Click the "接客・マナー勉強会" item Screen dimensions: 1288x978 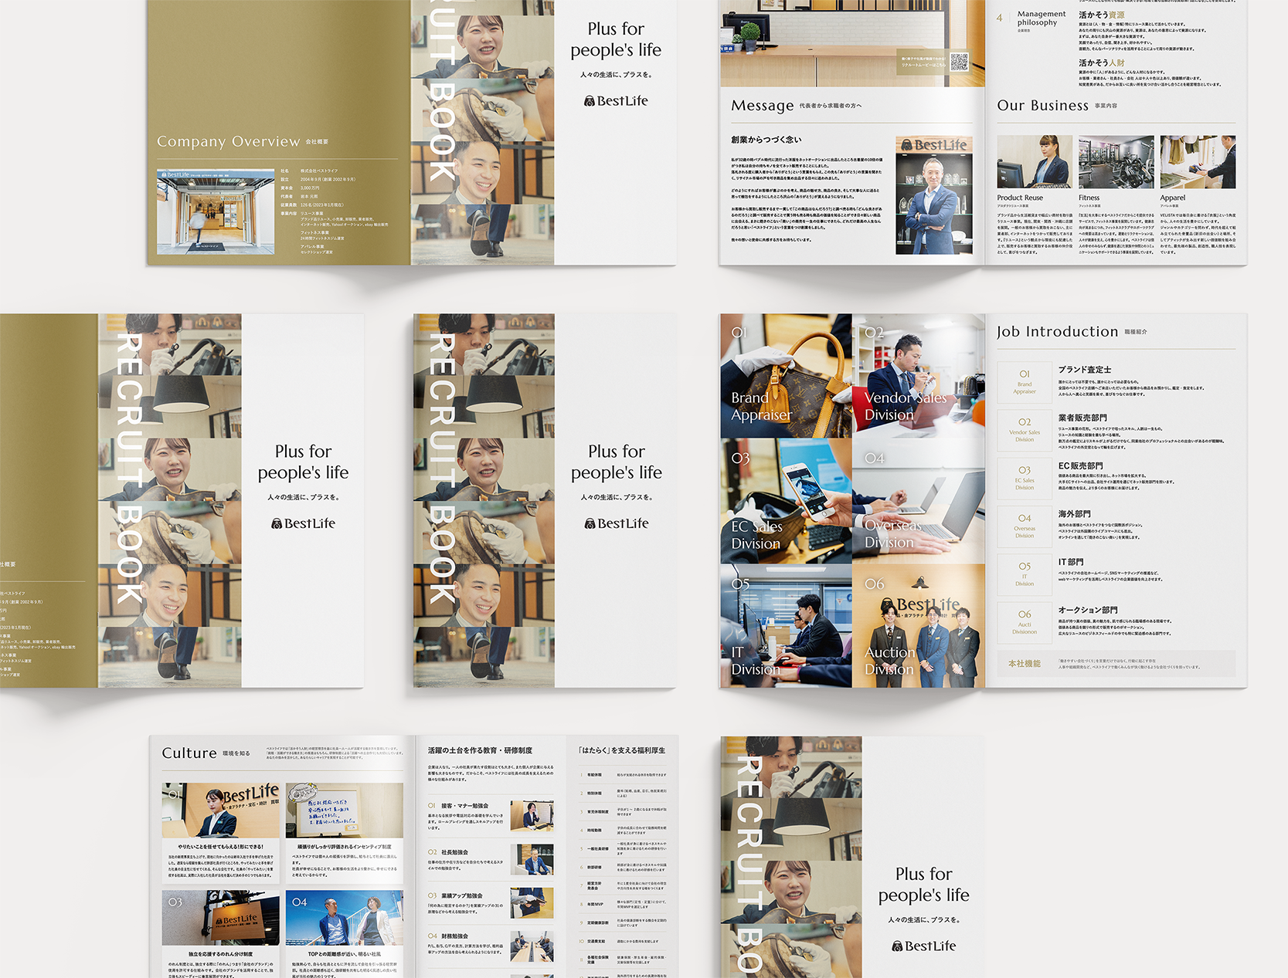(464, 806)
